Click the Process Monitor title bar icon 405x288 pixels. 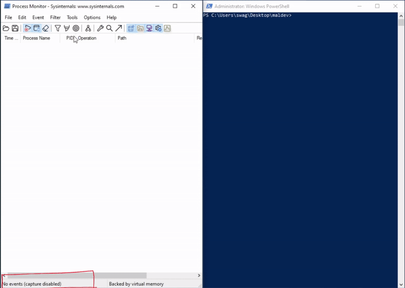(x=7, y=6)
